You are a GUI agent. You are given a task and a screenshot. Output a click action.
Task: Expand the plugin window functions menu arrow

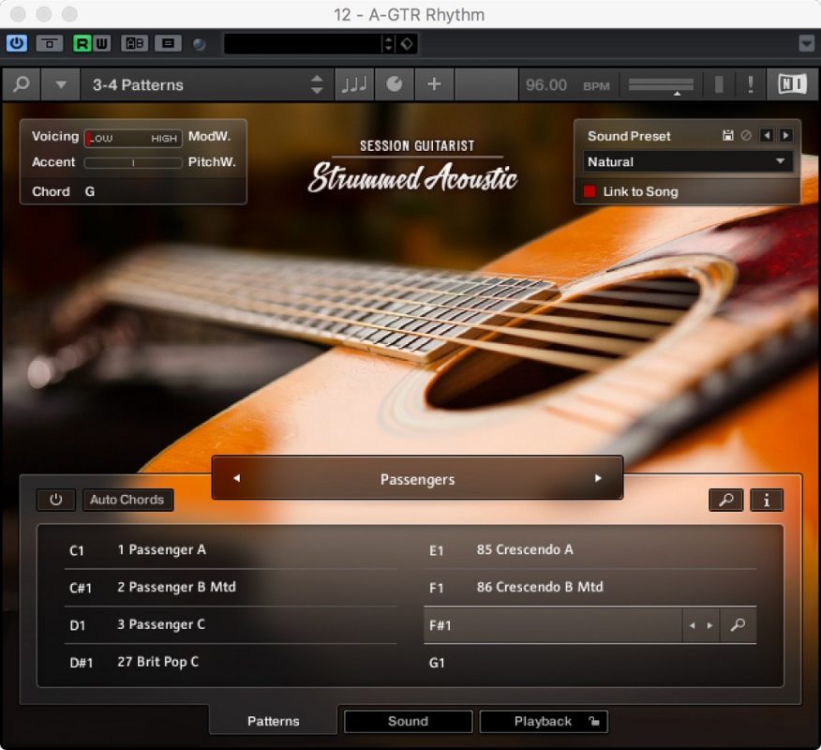(x=806, y=43)
